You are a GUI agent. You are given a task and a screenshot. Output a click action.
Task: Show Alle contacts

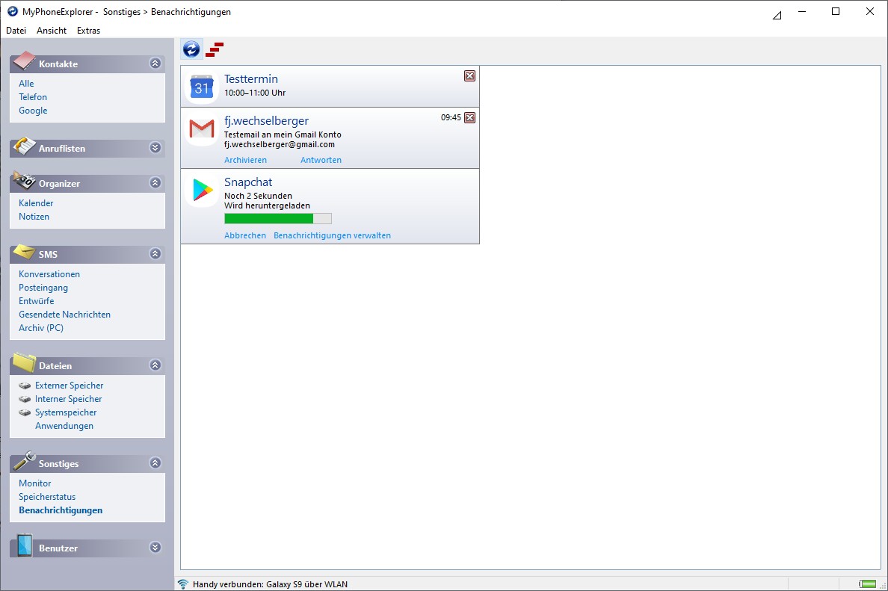(x=26, y=84)
